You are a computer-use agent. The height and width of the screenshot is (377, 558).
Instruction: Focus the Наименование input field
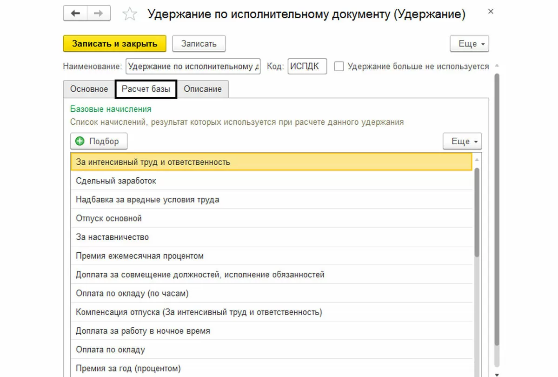[x=193, y=67]
